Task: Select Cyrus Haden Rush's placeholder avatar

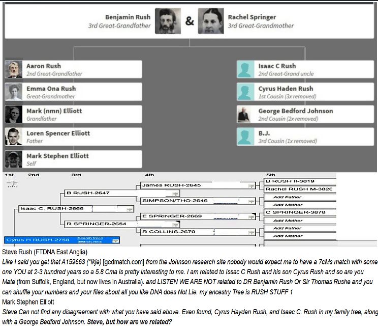Action: click(246, 92)
